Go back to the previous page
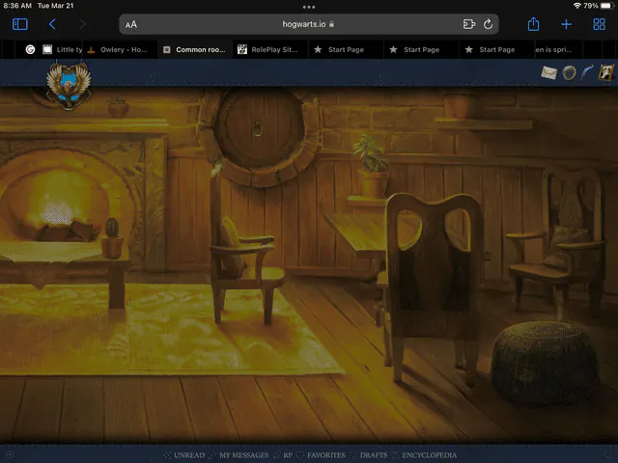This screenshot has width=618, height=463. (52, 24)
